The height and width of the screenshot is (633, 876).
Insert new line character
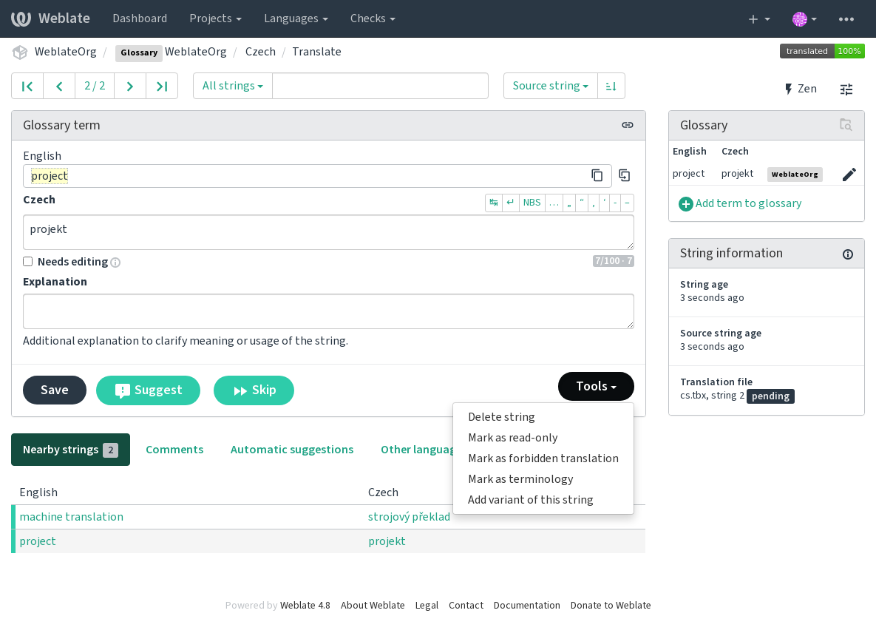tap(510, 202)
